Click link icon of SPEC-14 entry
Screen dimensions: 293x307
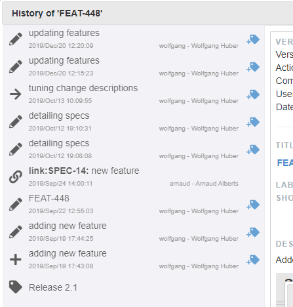[16, 176]
